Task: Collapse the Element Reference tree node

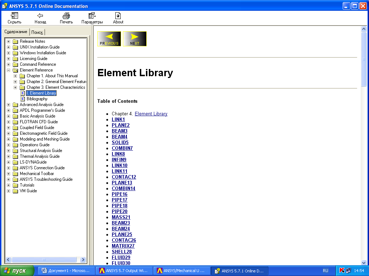Action: click(x=9, y=70)
